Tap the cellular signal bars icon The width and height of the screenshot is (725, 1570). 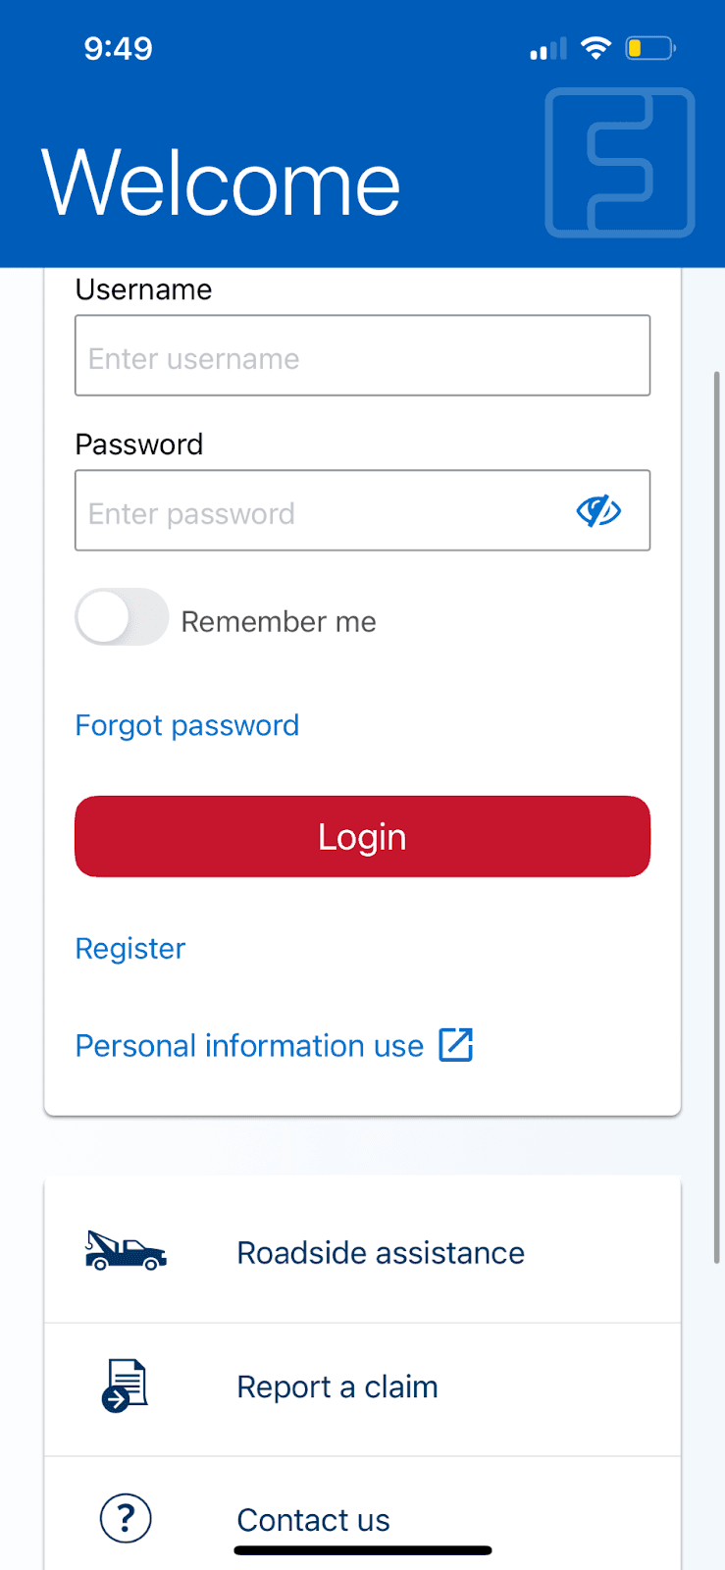click(548, 49)
